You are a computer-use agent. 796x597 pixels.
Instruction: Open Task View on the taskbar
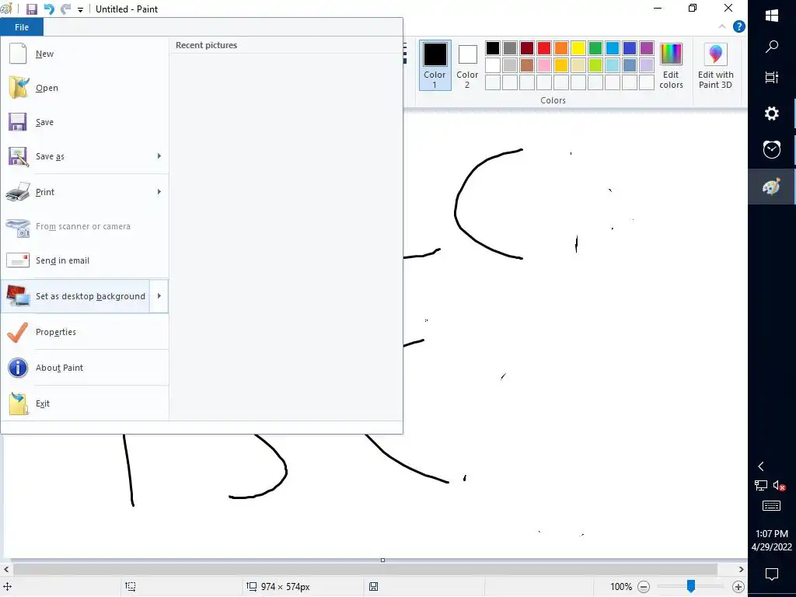[772, 78]
